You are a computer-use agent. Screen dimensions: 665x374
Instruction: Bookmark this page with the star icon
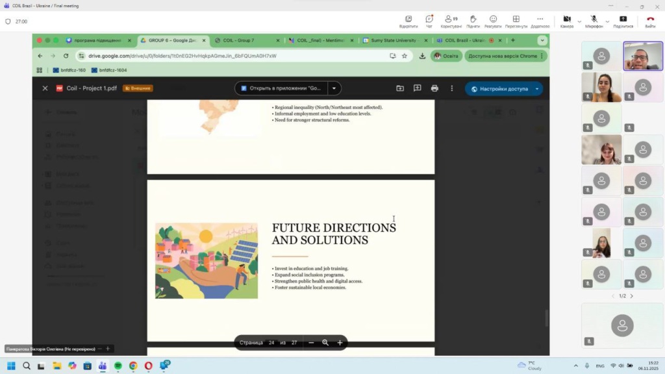(405, 56)
